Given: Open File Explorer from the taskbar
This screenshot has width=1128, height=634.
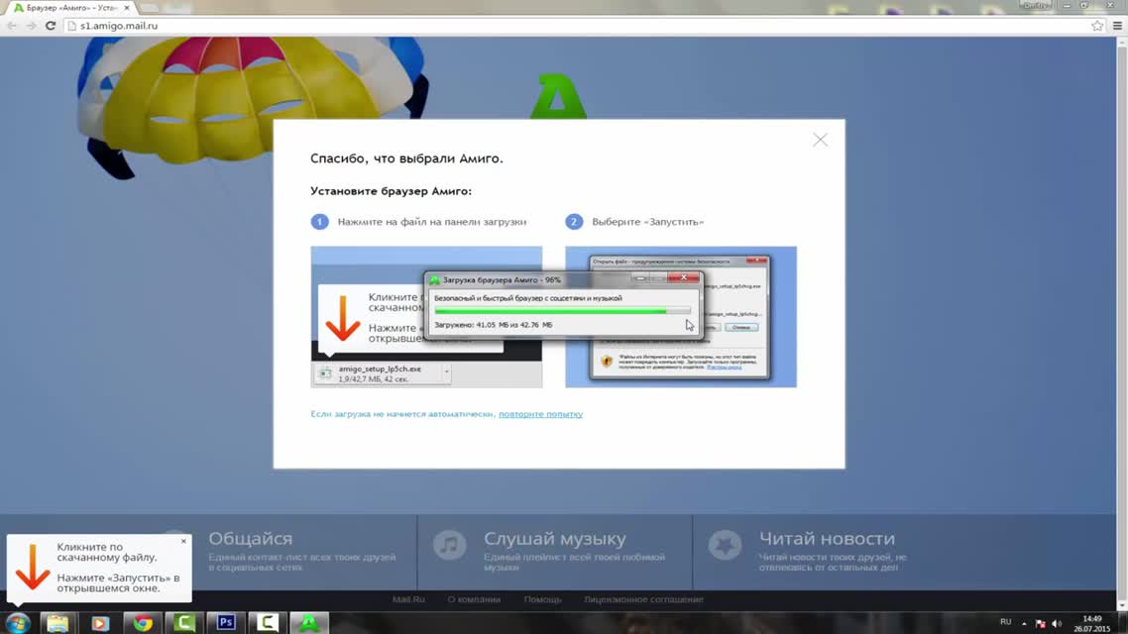Looking at the screenshot, I should (58, 623).
